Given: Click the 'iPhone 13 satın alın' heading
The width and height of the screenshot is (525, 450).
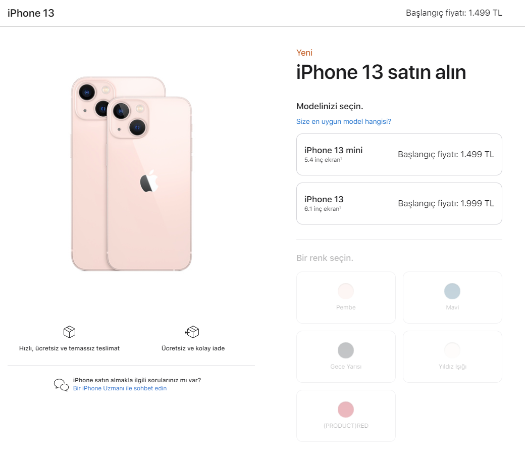Looking at the screenshot, I should pos(381,72).
